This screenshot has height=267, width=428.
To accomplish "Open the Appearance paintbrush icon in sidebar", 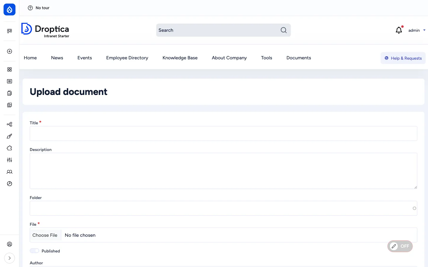I will [10, 136].
